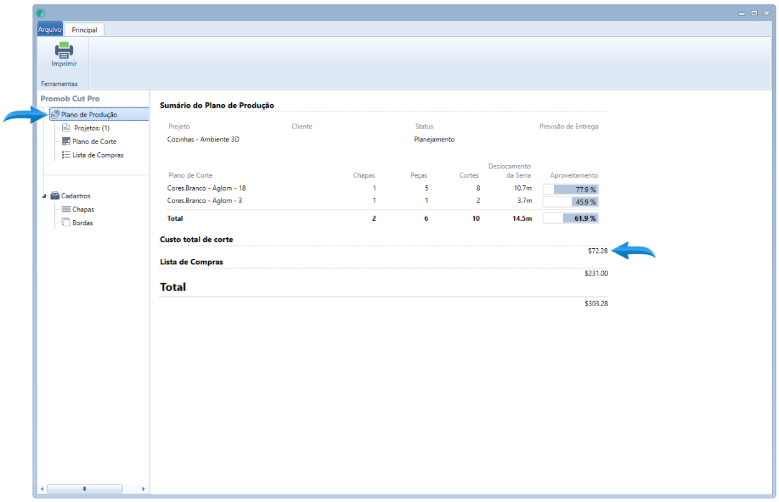Screen dimensions: 779x502
Task: Open Chapas under Cadastros
Action: [x=83, y=210]
